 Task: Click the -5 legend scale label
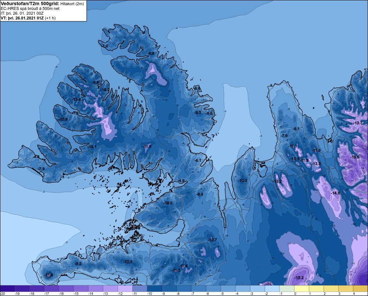click(x=222, y=294)
